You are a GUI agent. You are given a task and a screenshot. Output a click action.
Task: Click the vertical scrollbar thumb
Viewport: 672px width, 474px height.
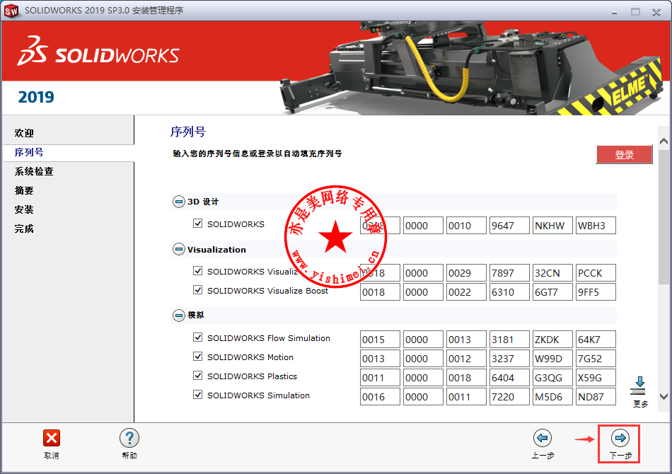(x=664, y=216)
